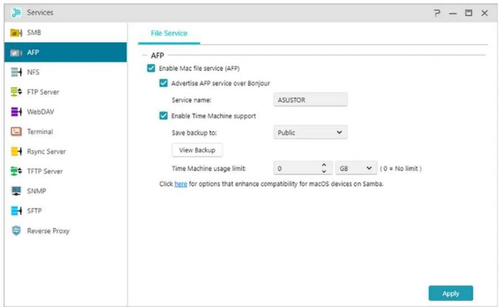The height and width of the screenshot is (307, 499).
Task: Click the 'Time Machine usage limit:' label
Action: pyautogui.click(x=209, y=168)
